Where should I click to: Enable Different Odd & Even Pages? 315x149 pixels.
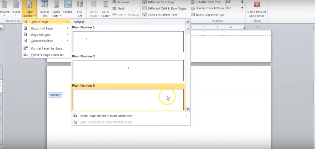[145, 8]
